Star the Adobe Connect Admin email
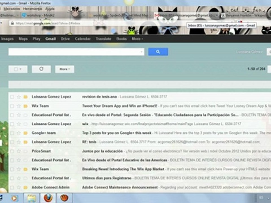 (19, 187)
